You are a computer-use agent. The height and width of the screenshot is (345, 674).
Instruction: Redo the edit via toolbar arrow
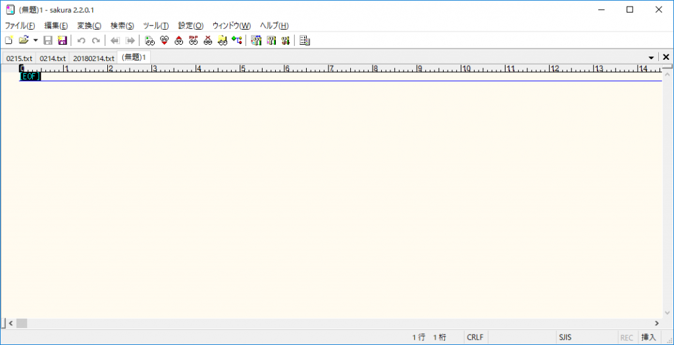point(95,41)
